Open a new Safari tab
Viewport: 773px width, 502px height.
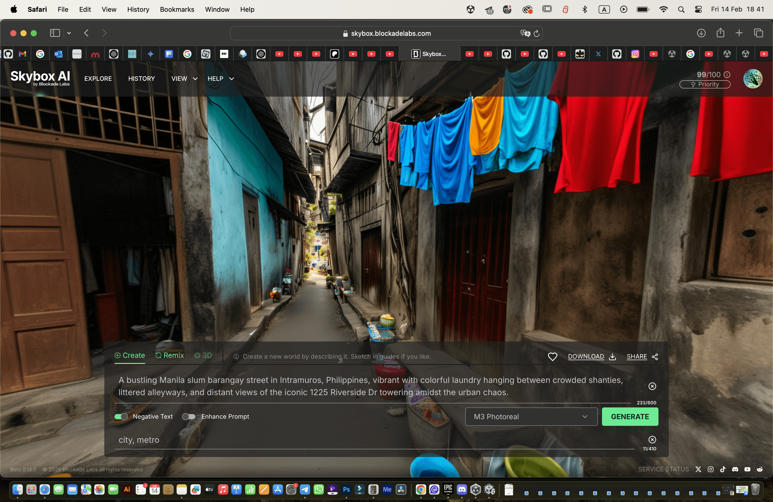coord(739,33)
